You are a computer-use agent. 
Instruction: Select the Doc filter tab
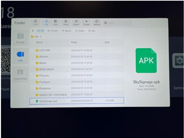(x=92, y=31)
